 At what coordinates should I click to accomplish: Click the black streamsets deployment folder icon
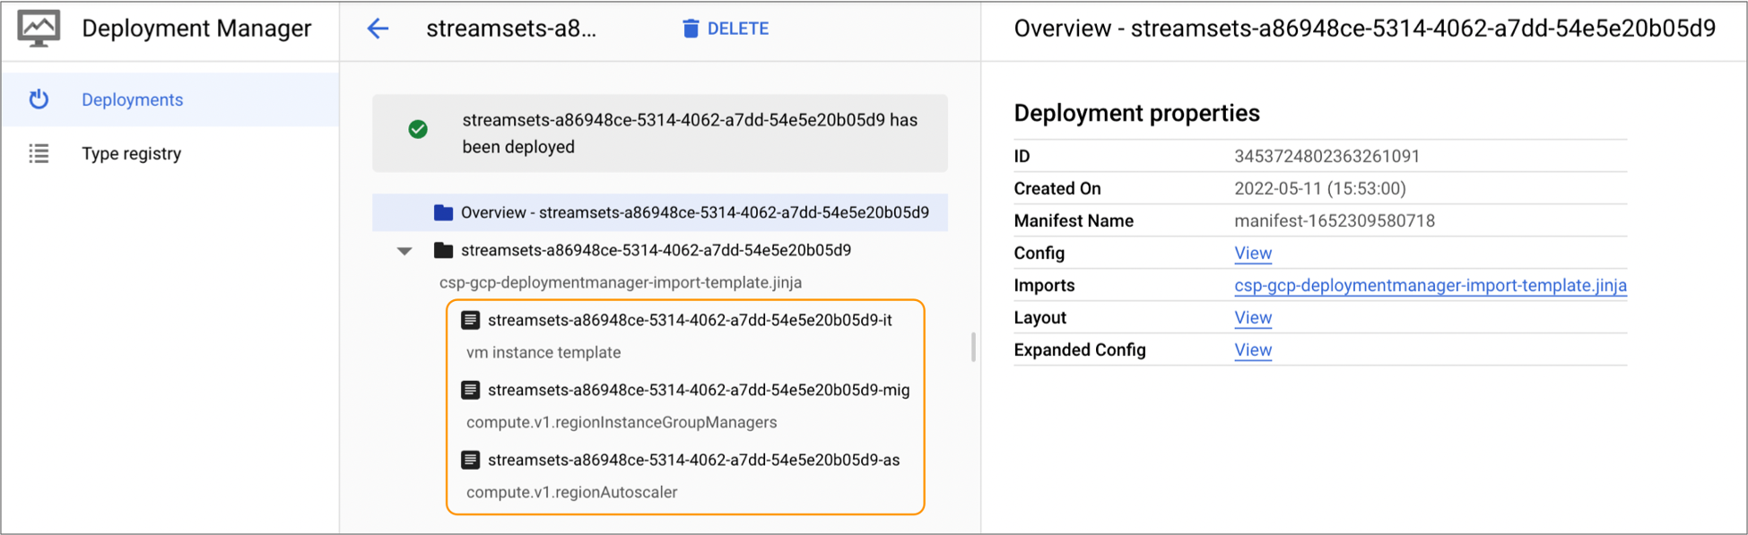coord(443,250)
